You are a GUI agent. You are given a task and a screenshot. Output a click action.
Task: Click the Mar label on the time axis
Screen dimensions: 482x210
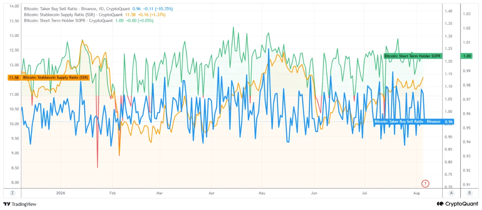(159, 193)
